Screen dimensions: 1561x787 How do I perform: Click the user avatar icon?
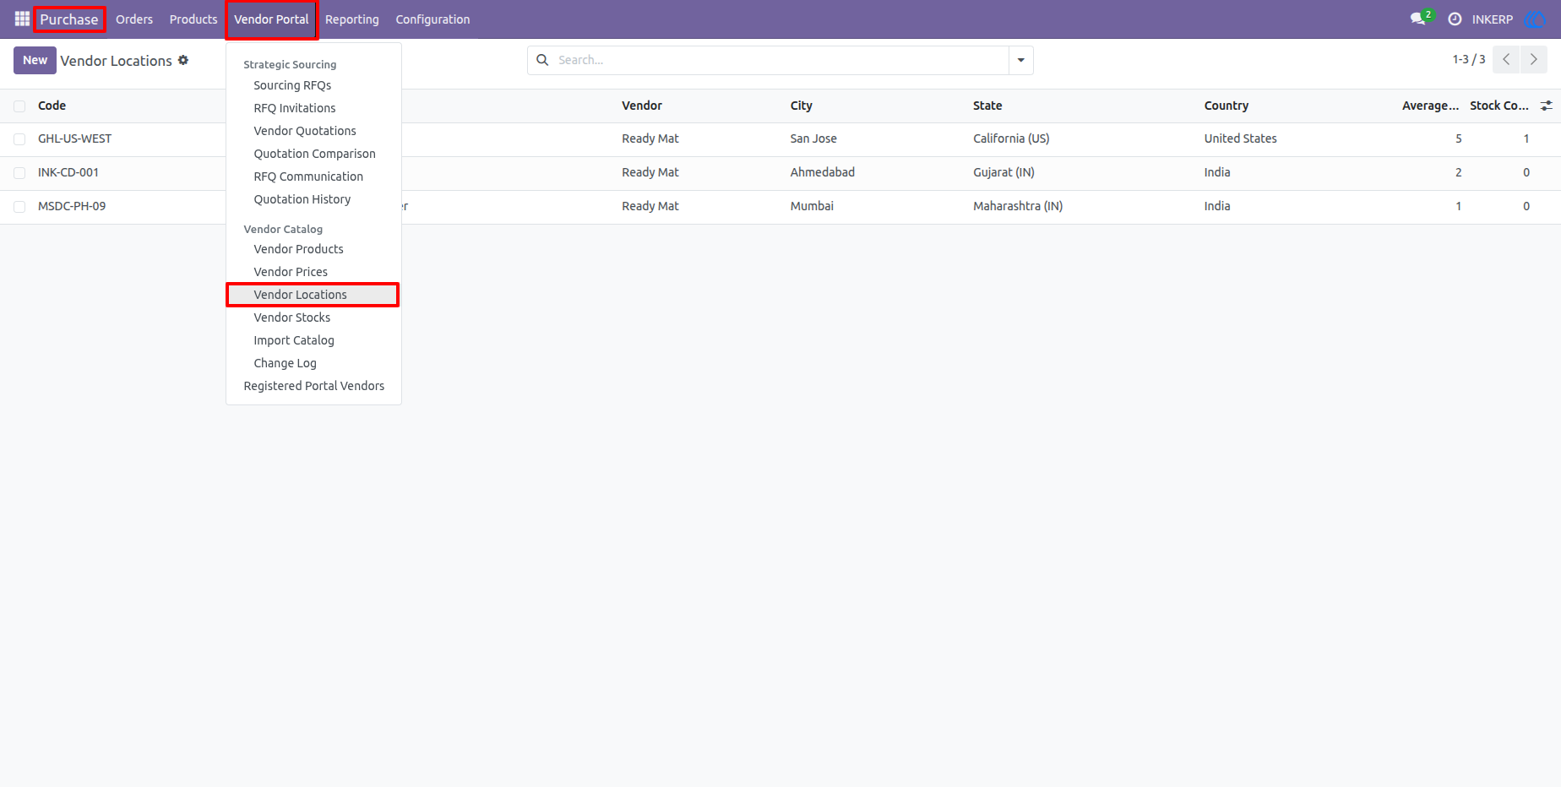(1534, 19)
